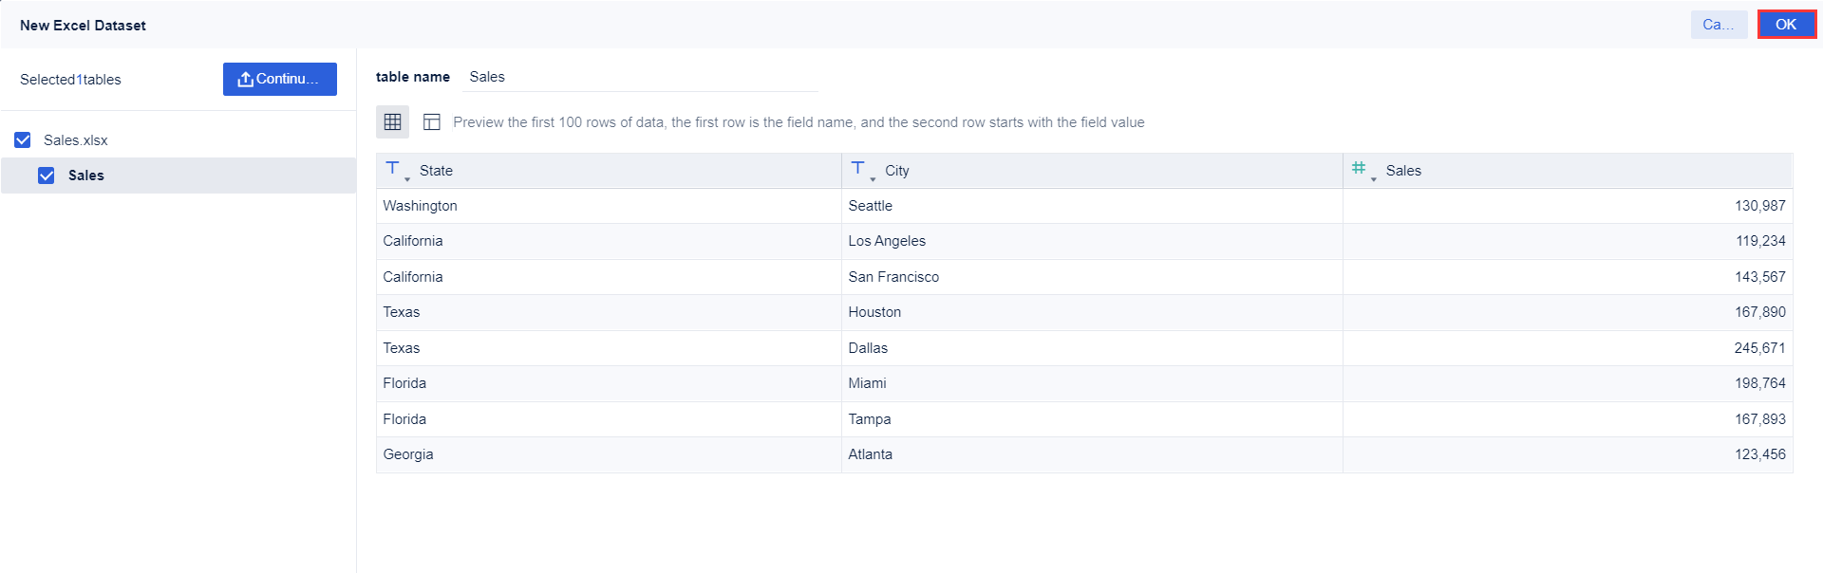
Task: Uncheck the Sales.xlsx file checkbox
Action: (23, 140)
